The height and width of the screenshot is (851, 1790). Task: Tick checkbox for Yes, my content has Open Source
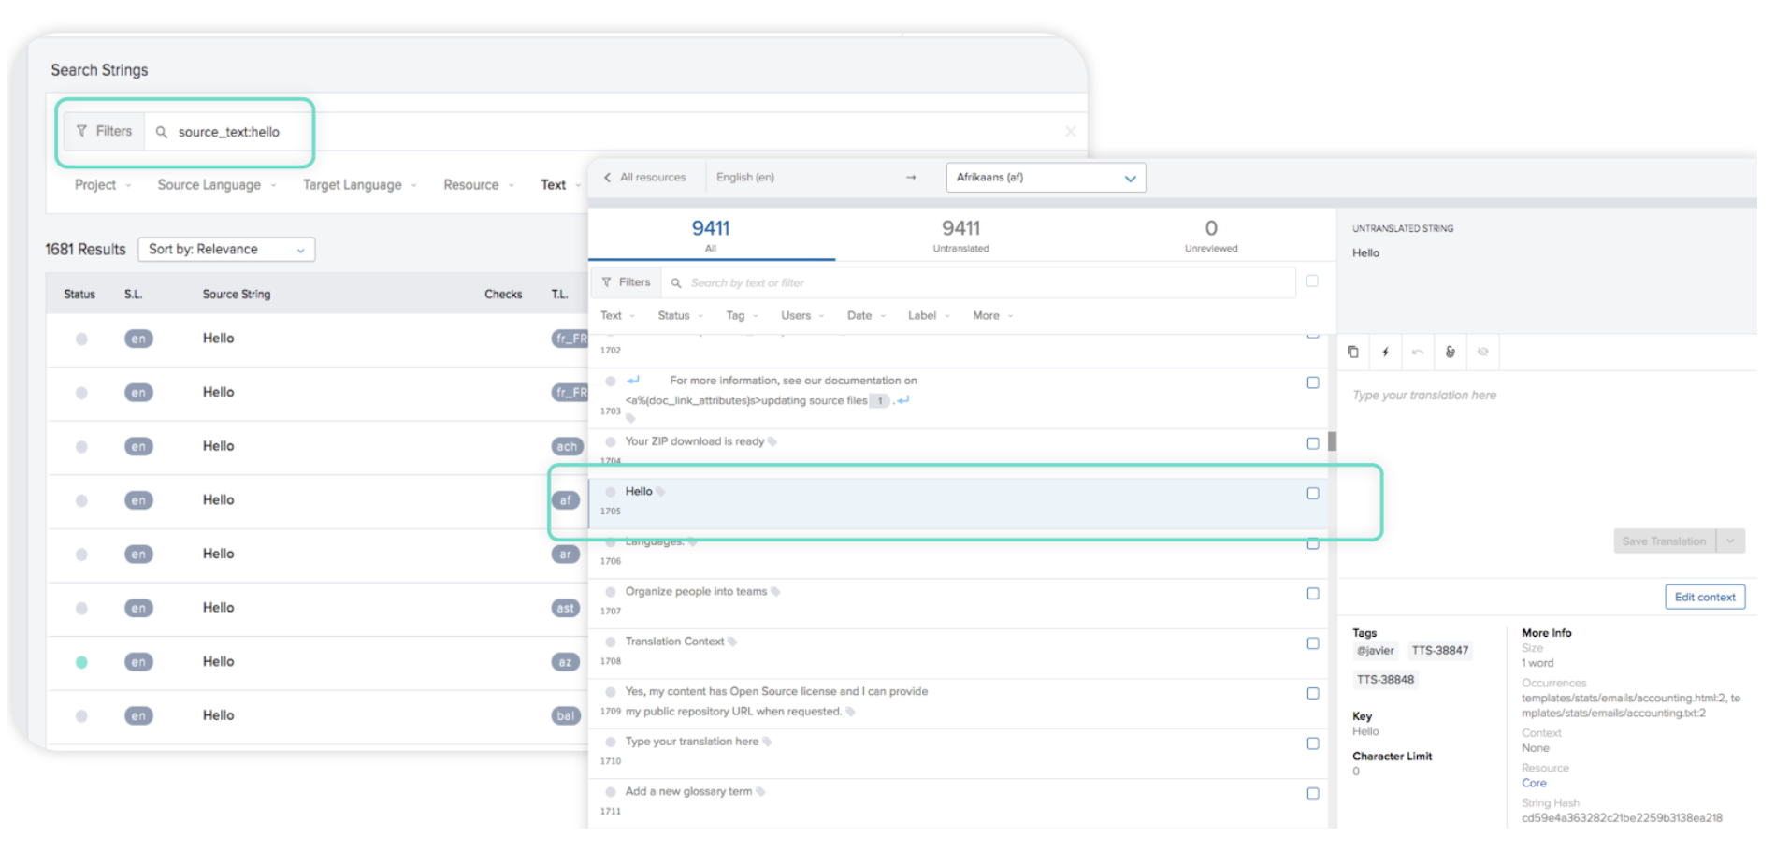(1313, 694)
